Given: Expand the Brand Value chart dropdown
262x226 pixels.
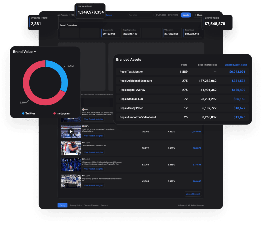Looking at the screenshot, I should (35, 52).
